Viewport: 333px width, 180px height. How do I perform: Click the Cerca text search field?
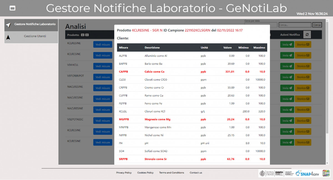click(x=295, y=25)
